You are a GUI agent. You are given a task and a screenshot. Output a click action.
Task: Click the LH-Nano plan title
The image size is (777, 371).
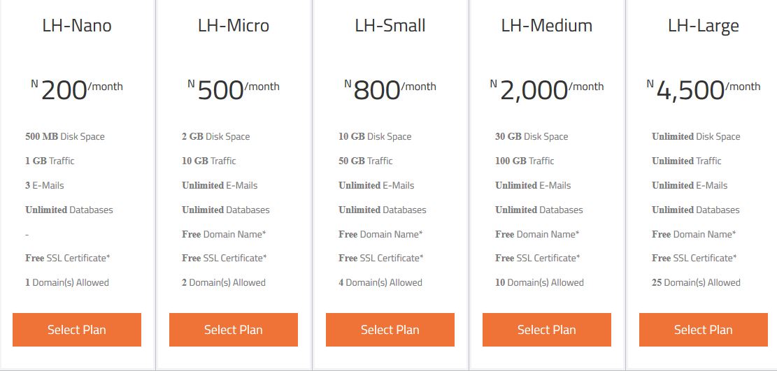(77, 26)
